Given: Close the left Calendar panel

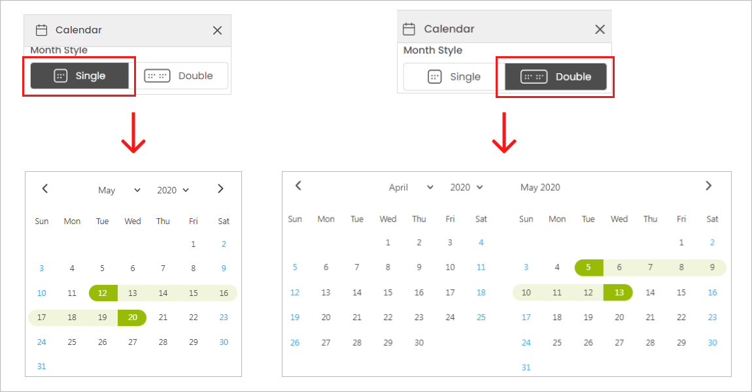Looking at the screenshot, I should [218, 30].
